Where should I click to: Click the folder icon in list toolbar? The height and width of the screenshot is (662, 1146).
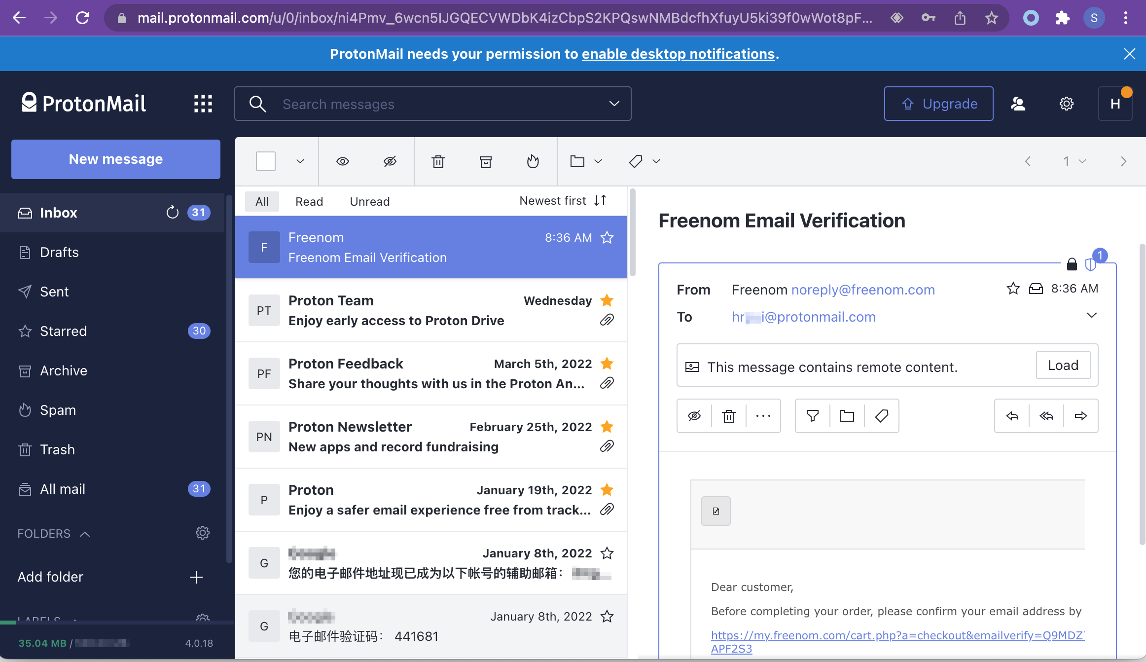pos(577,161)
